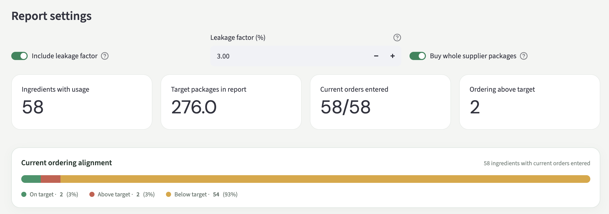Select the Above target legend entry
This screenshot has width=609, height=214.
click(x=122, y=194)
